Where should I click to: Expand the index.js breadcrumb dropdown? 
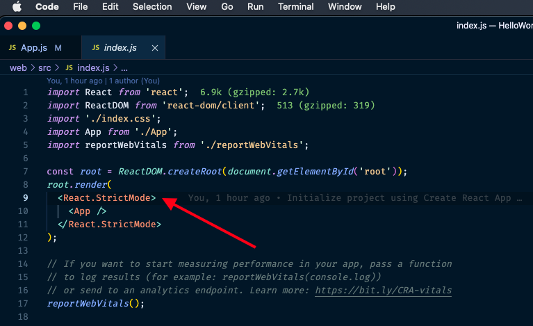click(x=93, y=68)
